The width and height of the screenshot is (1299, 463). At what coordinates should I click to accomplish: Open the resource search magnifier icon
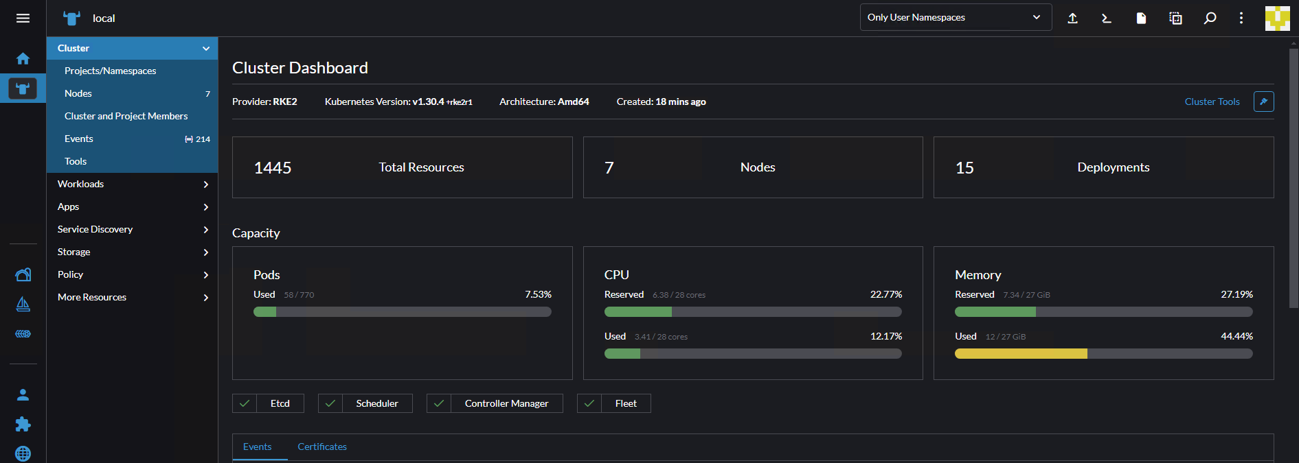coord(1210,19)
